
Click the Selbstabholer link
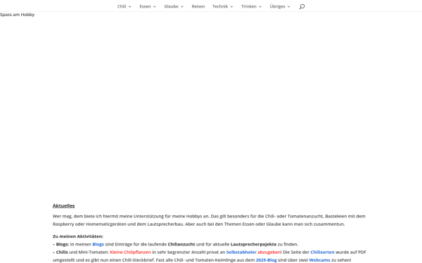241,252
